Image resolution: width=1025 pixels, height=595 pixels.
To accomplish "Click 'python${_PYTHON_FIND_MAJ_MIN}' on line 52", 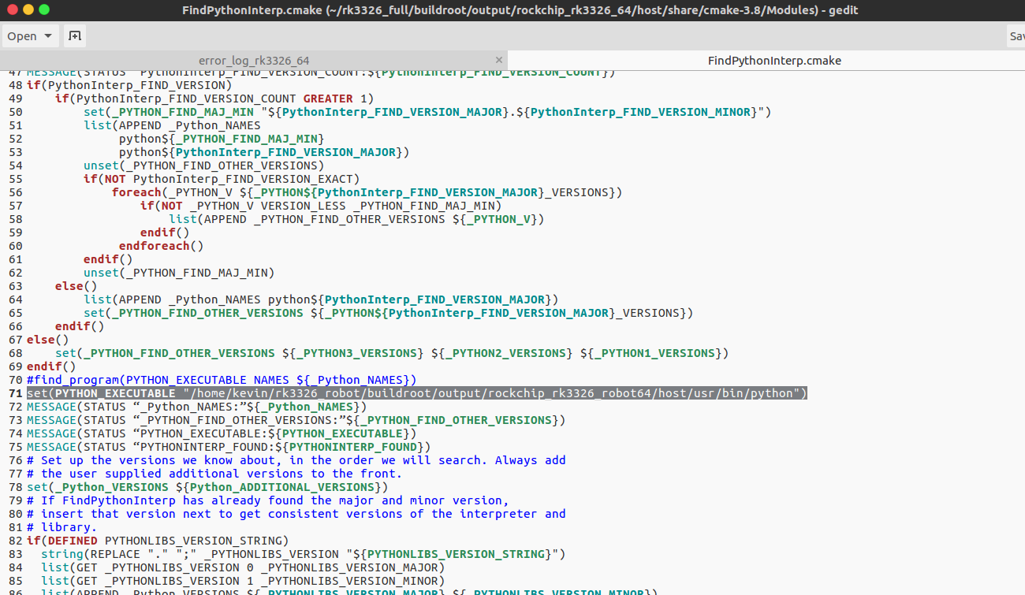I will [x=222, y=139].
